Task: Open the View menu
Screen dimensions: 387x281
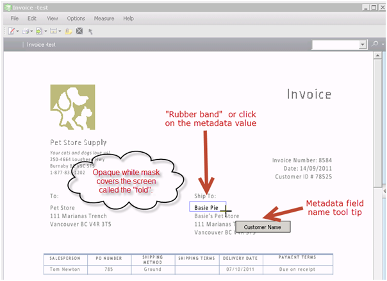Action: point(53,19)
